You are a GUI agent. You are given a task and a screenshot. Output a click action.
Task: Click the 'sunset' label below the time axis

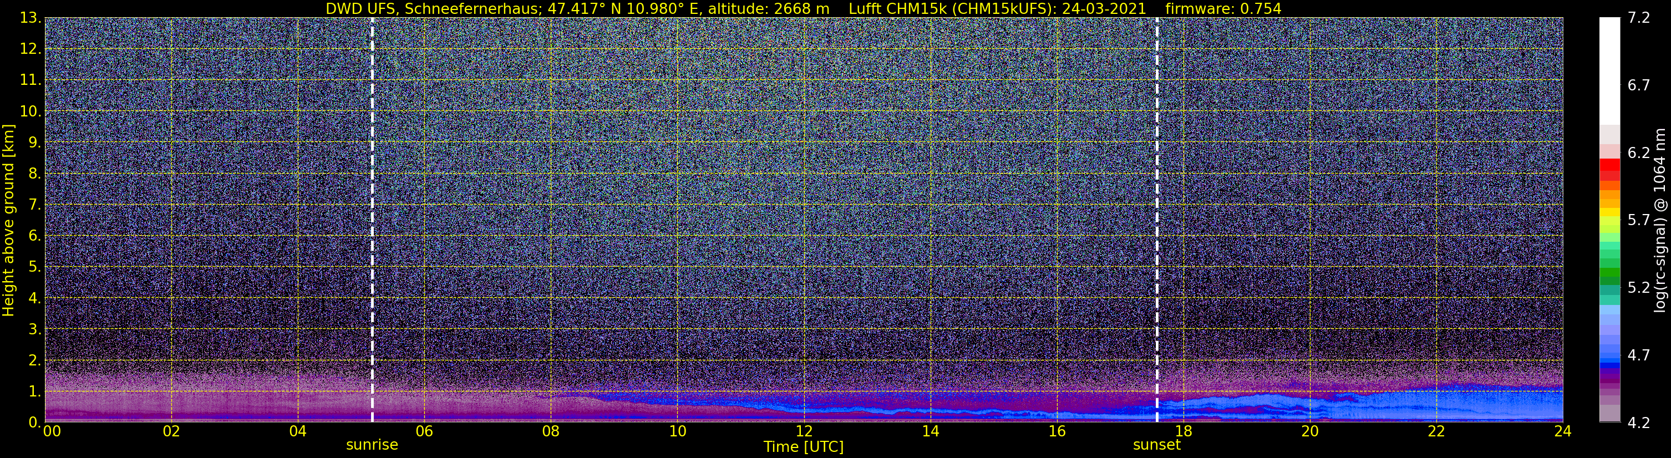1156,444
